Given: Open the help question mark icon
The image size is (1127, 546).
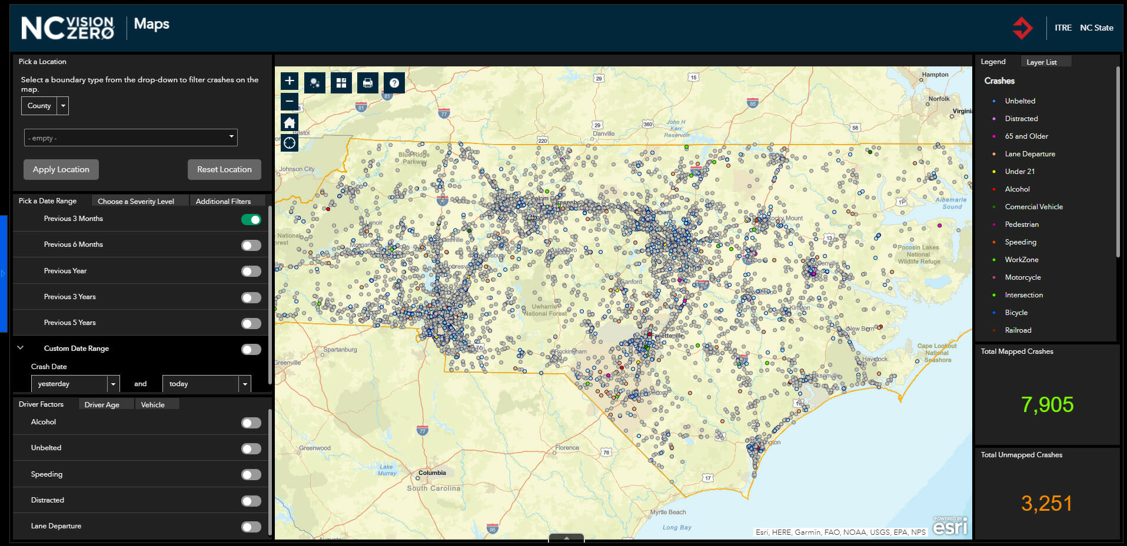Looking at the screenshot, I should [394, 83].
